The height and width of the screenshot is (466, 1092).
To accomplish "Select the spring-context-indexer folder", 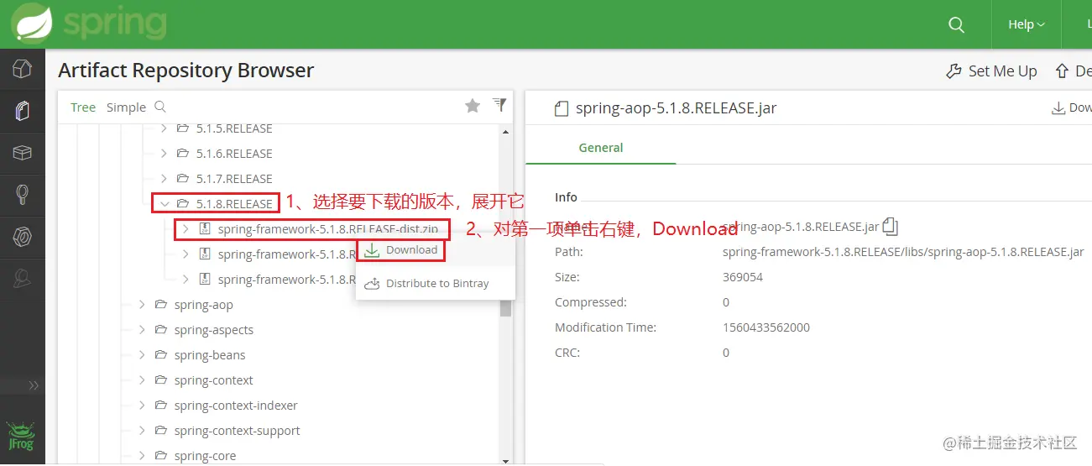I will coord(236,406).
